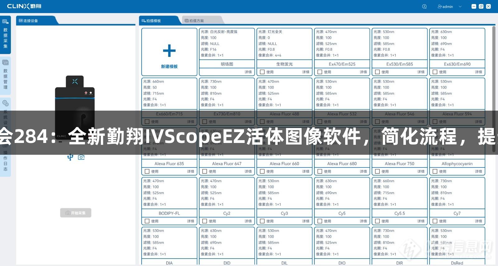Screen dimensions: 498x266
Task: Click the camera icon below the device
Action: click(81, 157)
